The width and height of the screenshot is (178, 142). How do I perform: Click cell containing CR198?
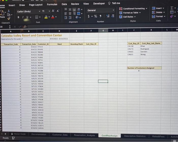tap(134, 46)
